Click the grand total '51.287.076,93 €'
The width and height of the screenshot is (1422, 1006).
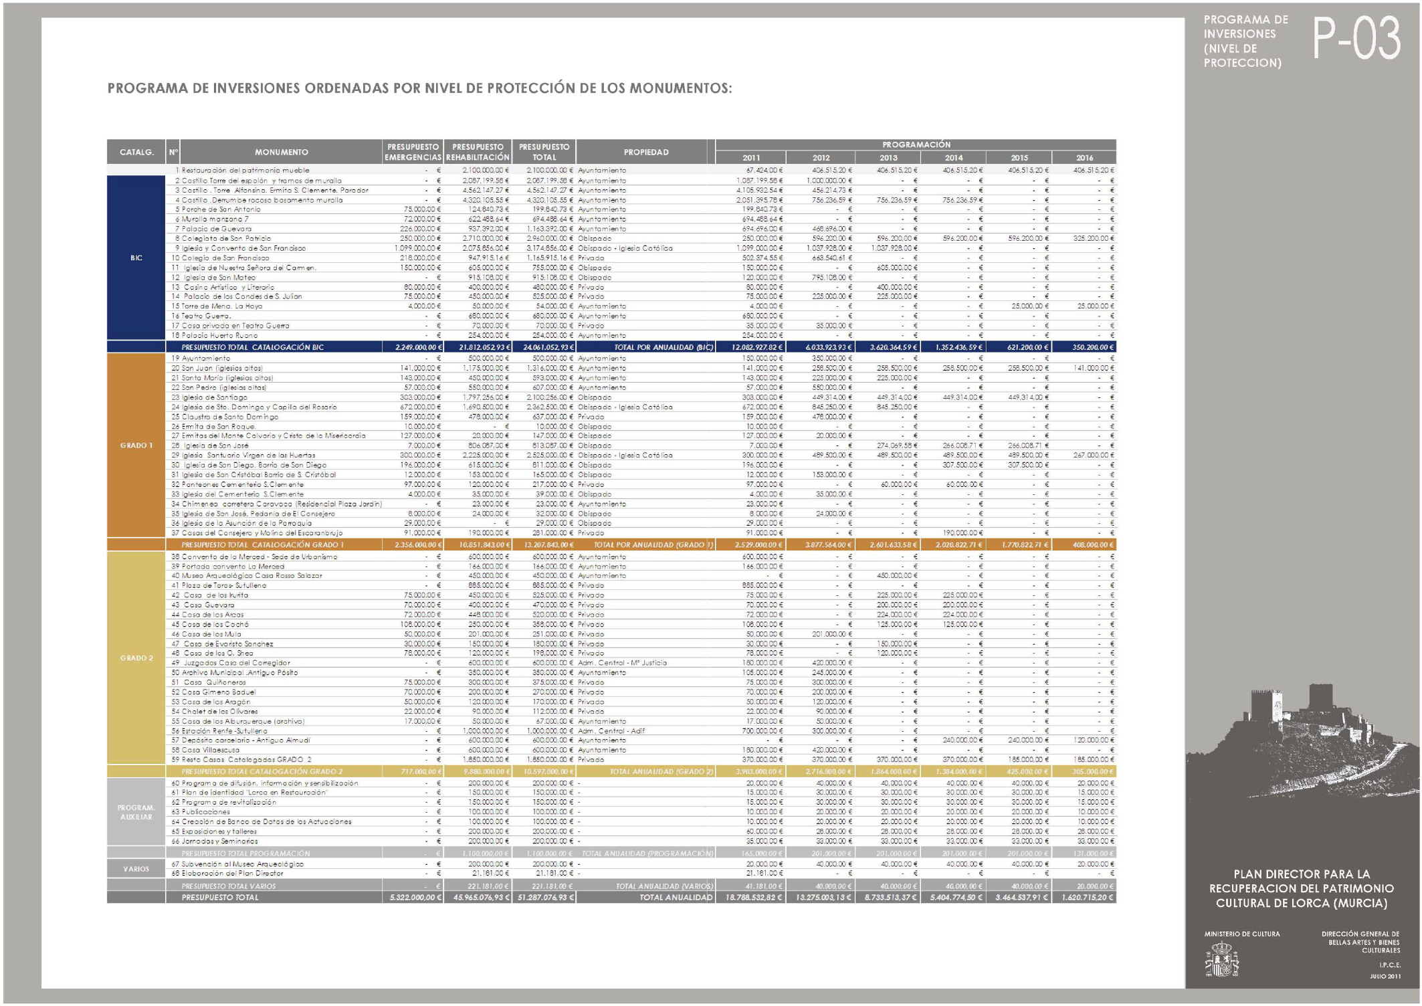click(545, 898)
